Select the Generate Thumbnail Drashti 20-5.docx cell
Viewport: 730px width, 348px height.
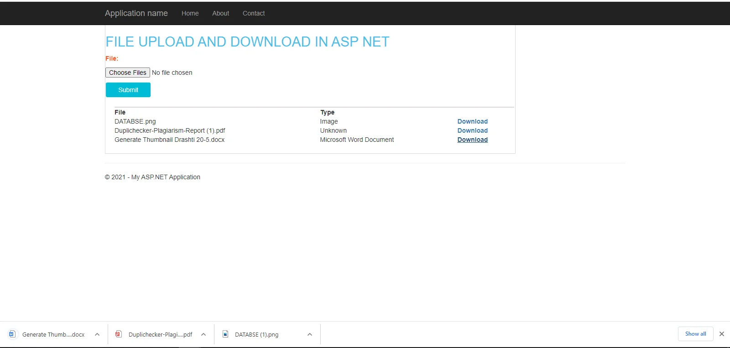click(170, 140)
